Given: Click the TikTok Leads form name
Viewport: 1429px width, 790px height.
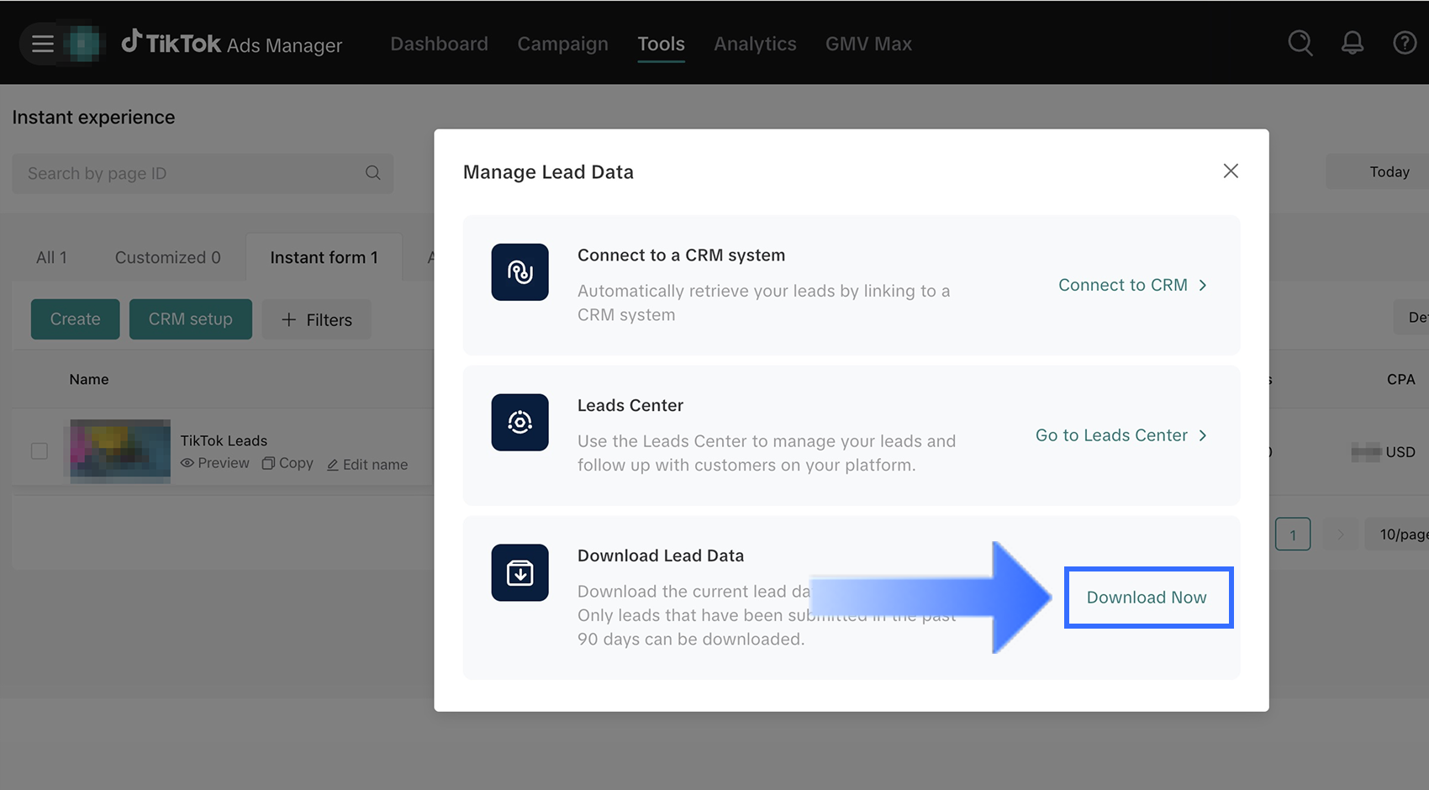Looking at the screenshot, I should (224, 440).
